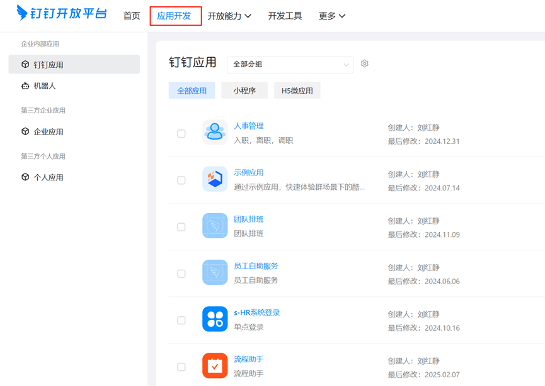
Task: Go to 首页 in top navigation
Action: coord(132,16)
